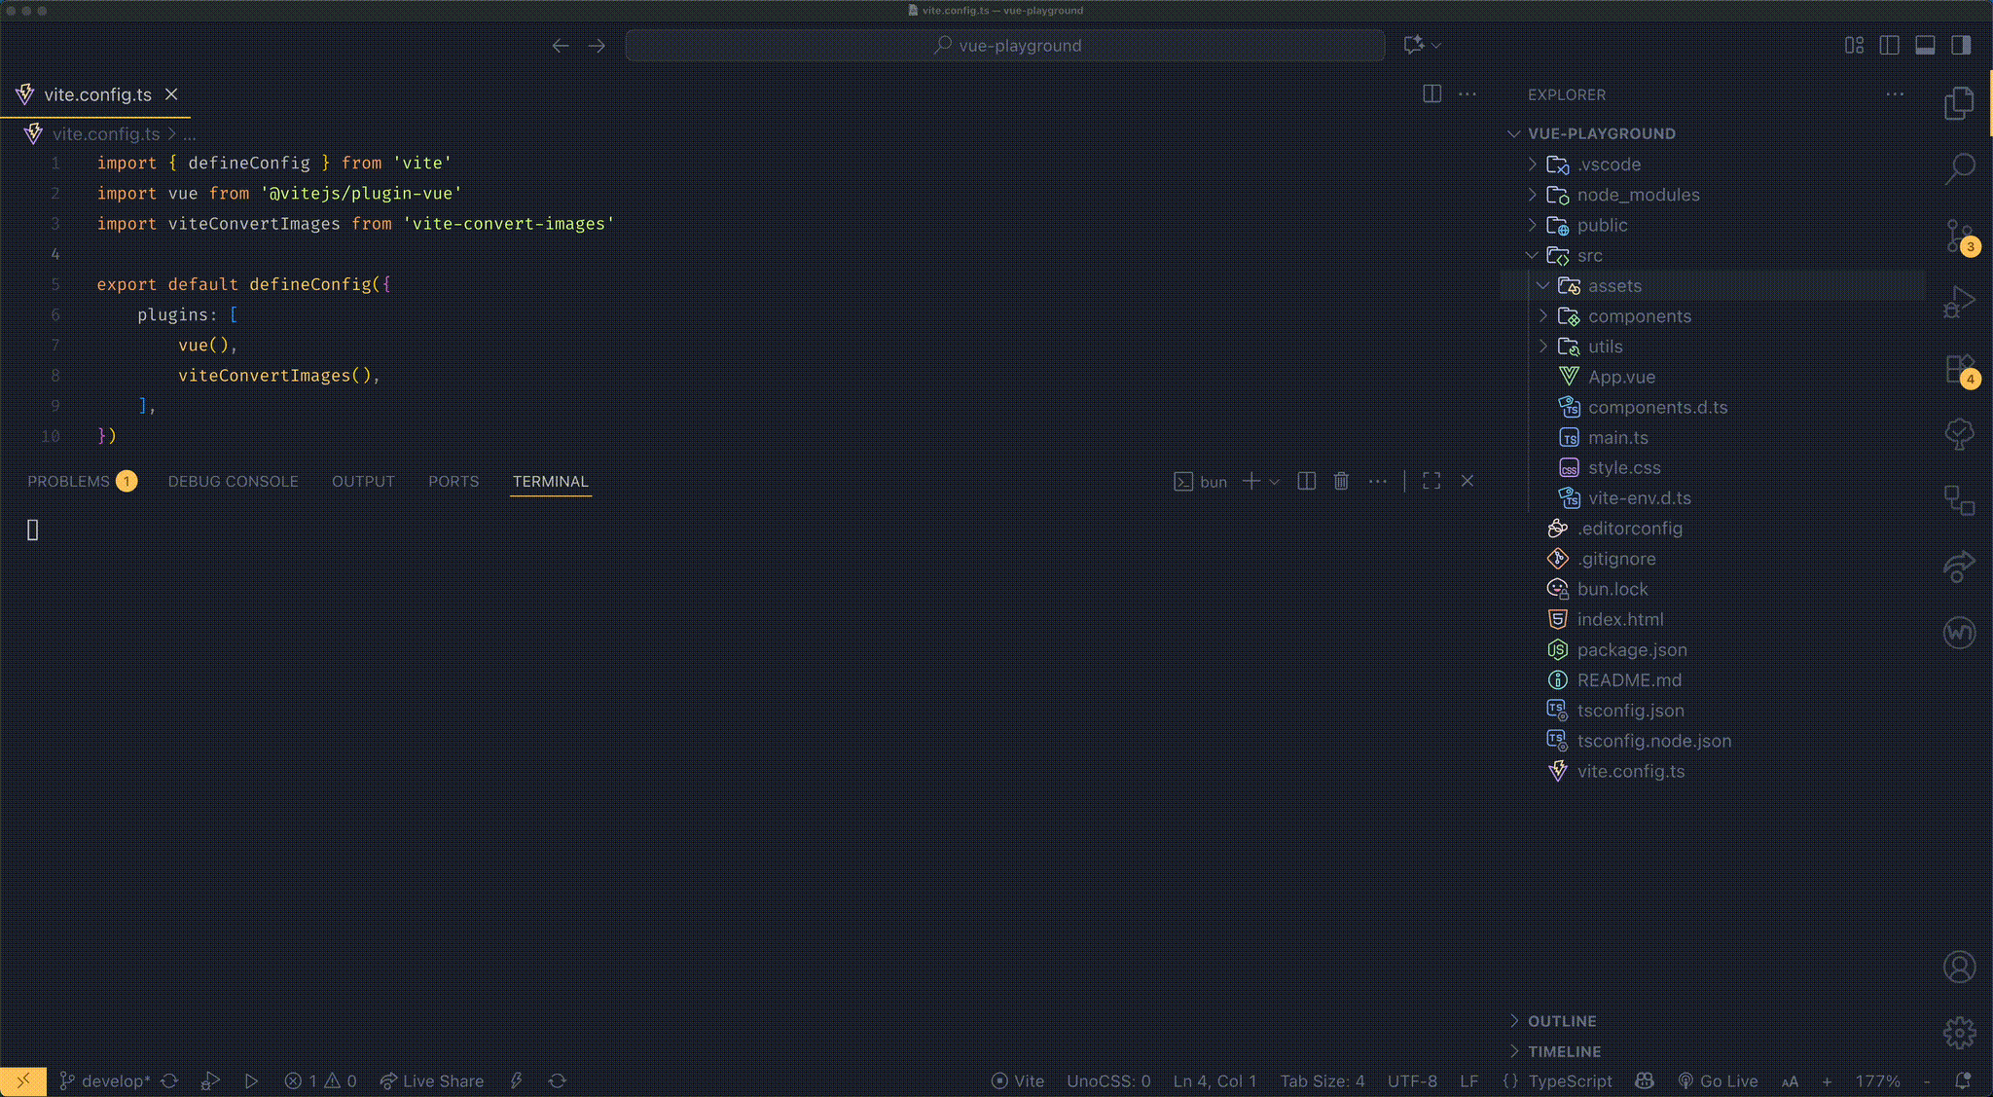Open the Extensions view

click(x=1959, y=369)
